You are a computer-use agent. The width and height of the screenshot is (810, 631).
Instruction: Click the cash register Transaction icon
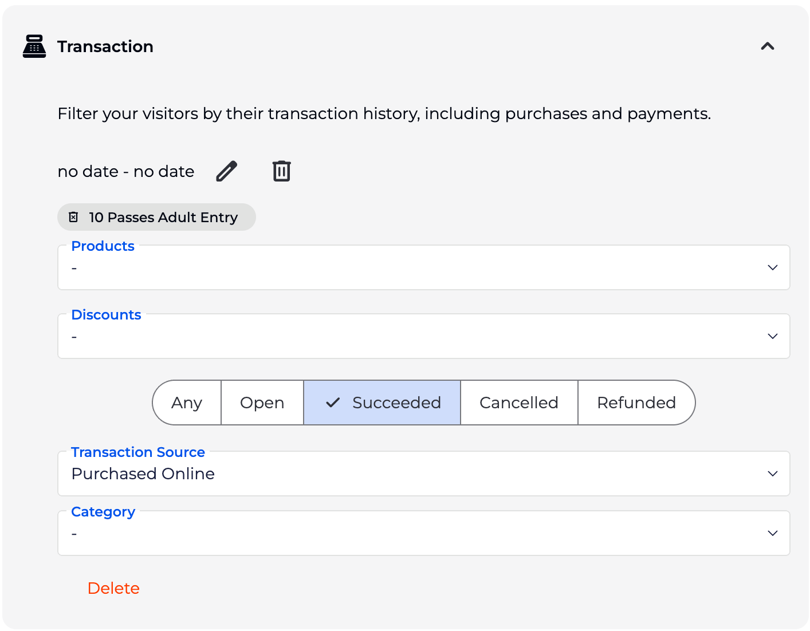coord(34,46)
